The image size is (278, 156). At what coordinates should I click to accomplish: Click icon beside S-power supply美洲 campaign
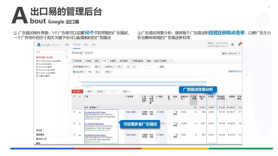37,73
